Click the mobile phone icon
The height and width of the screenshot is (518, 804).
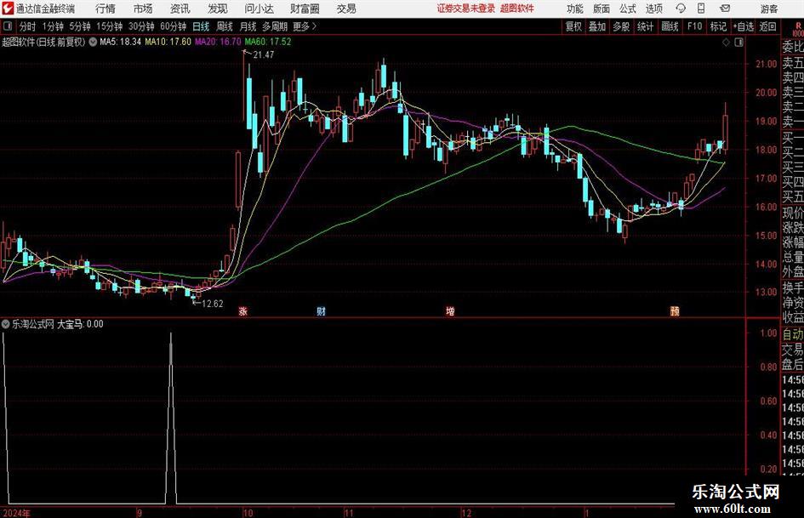coord(701,9)
